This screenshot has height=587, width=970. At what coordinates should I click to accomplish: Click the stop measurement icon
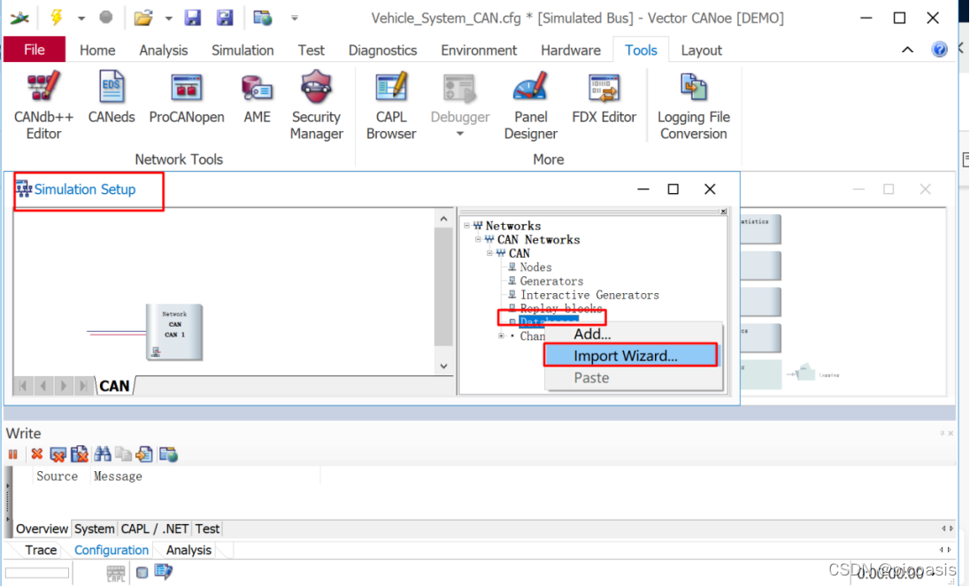point(106,18)
